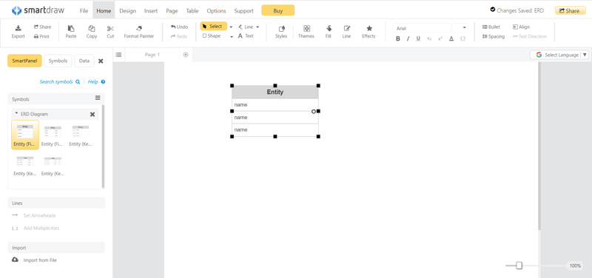Switch to the Design tab
The width and height of the screenshot is (592, 278).
[x=127, y=11]
